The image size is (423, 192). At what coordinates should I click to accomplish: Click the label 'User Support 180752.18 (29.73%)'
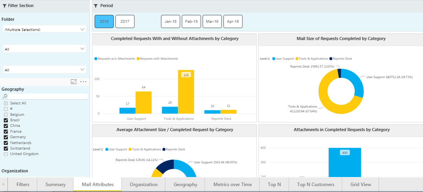coord(390,77)
